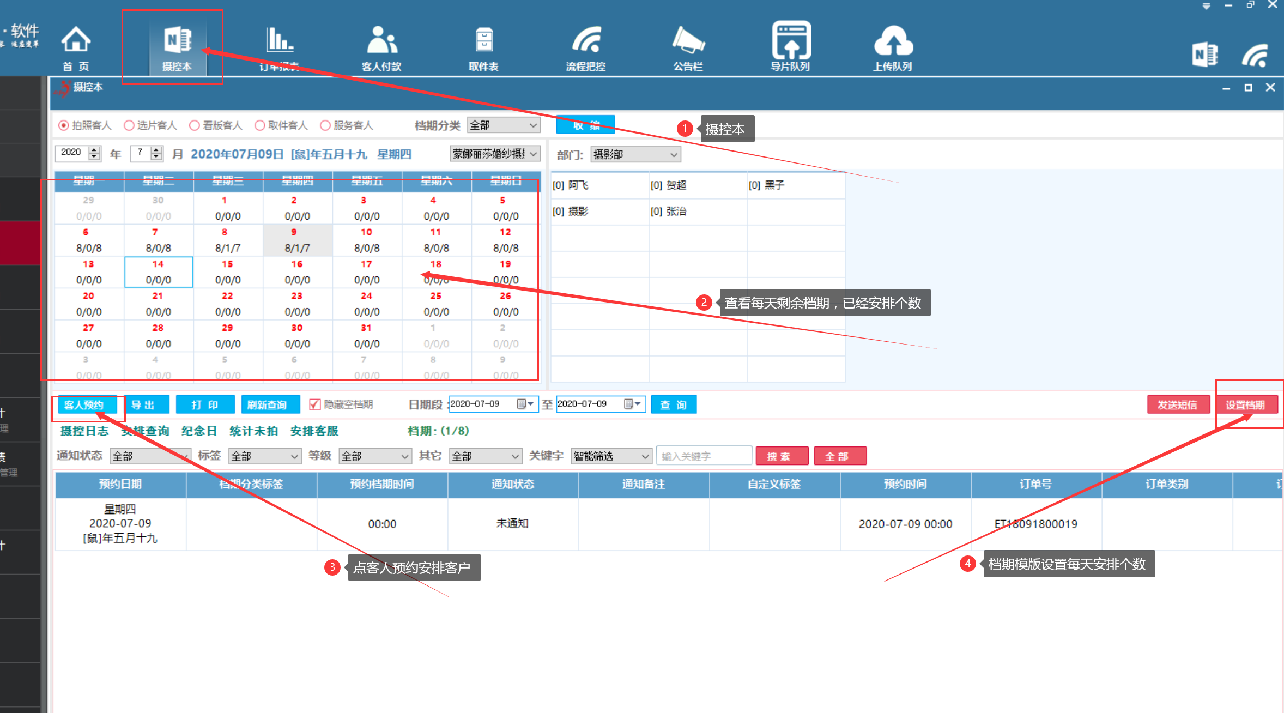Expand the 关键字 智能筛选 dropdown

(x=611, y=456)
